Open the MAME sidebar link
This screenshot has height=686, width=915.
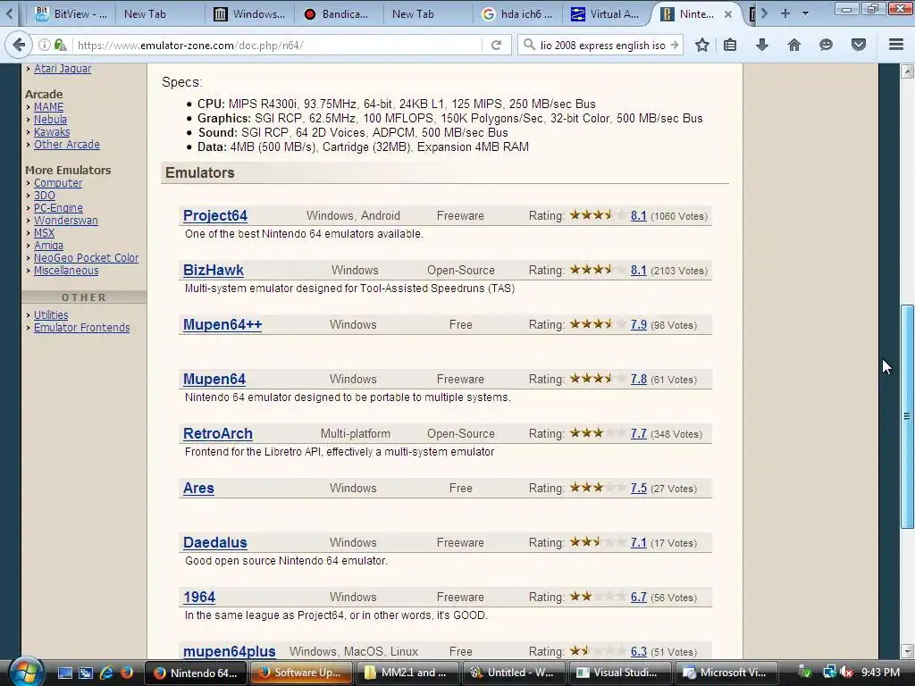point(48,107)
